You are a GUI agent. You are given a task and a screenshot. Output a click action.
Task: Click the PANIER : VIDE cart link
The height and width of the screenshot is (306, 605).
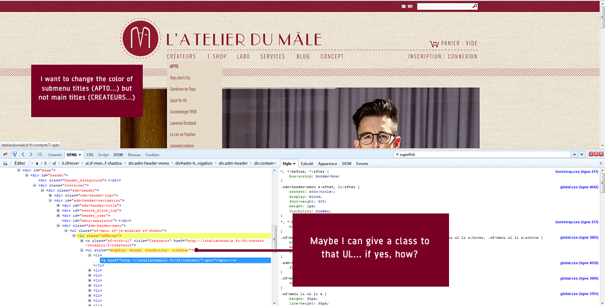coord(459,43)
